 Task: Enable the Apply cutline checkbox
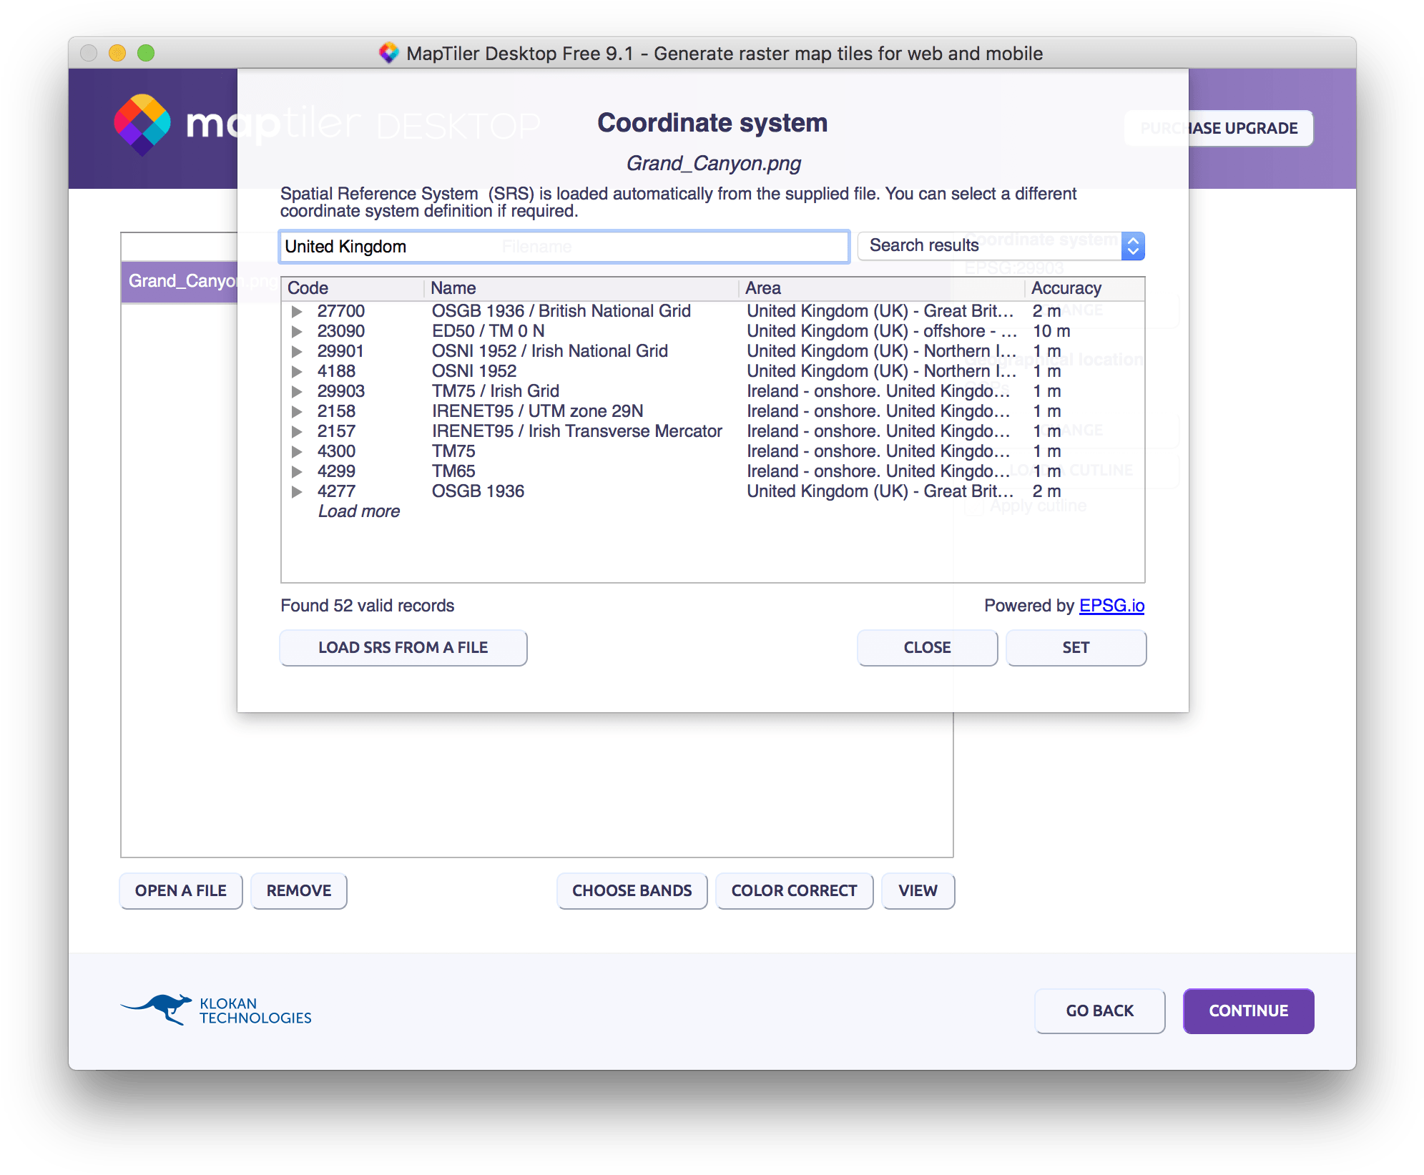975,506
